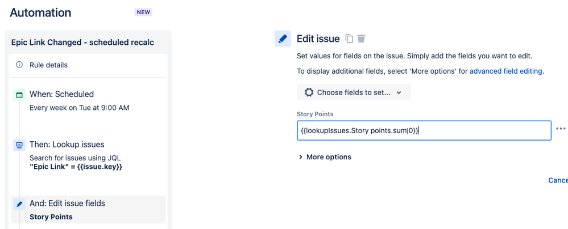Click the info icon next to Rule details
Viewport: 568px width, 229px height.
point(19,65)
